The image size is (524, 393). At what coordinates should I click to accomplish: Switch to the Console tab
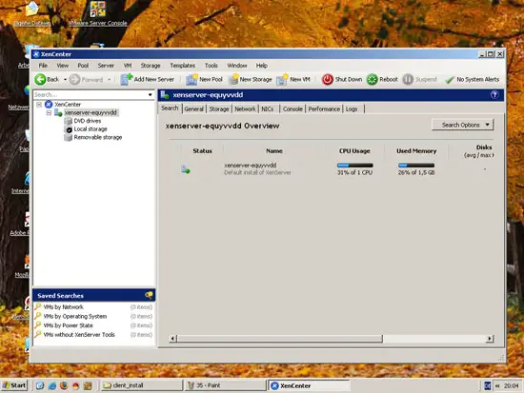point(292,108)
